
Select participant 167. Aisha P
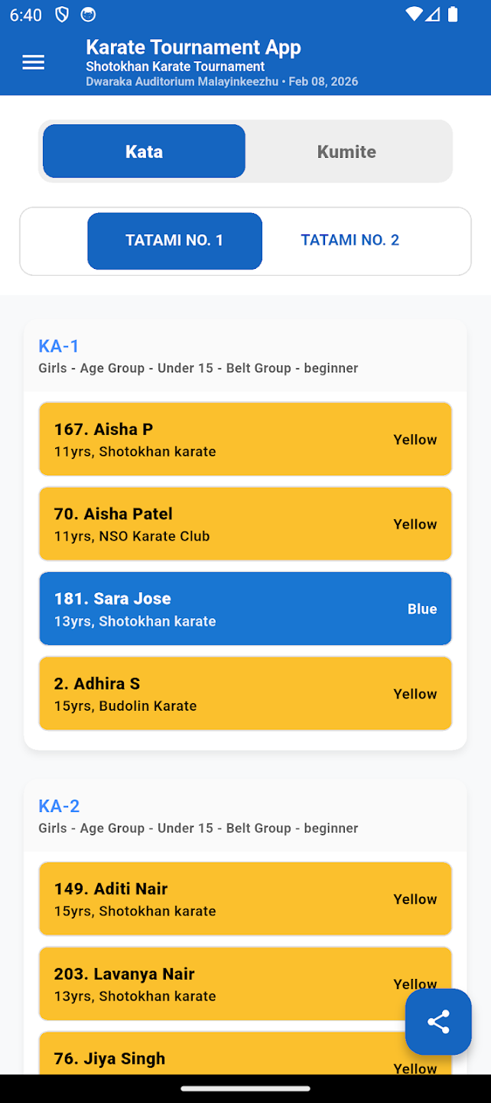click(245, 438)
